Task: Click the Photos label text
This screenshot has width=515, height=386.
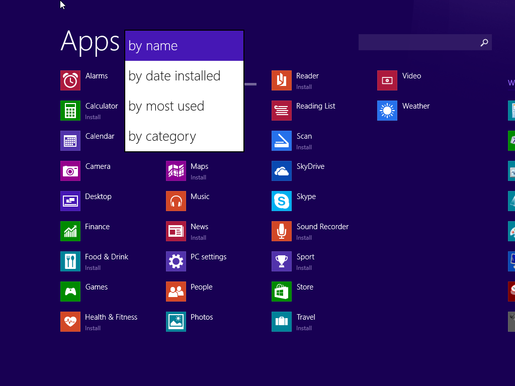Action: tap(202, 317)
